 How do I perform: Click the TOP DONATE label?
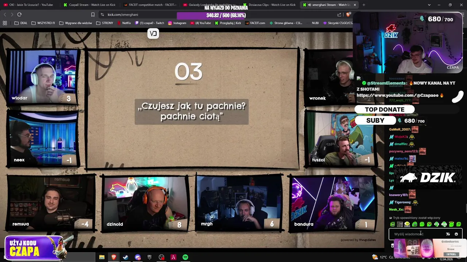(x=385, y=110)
